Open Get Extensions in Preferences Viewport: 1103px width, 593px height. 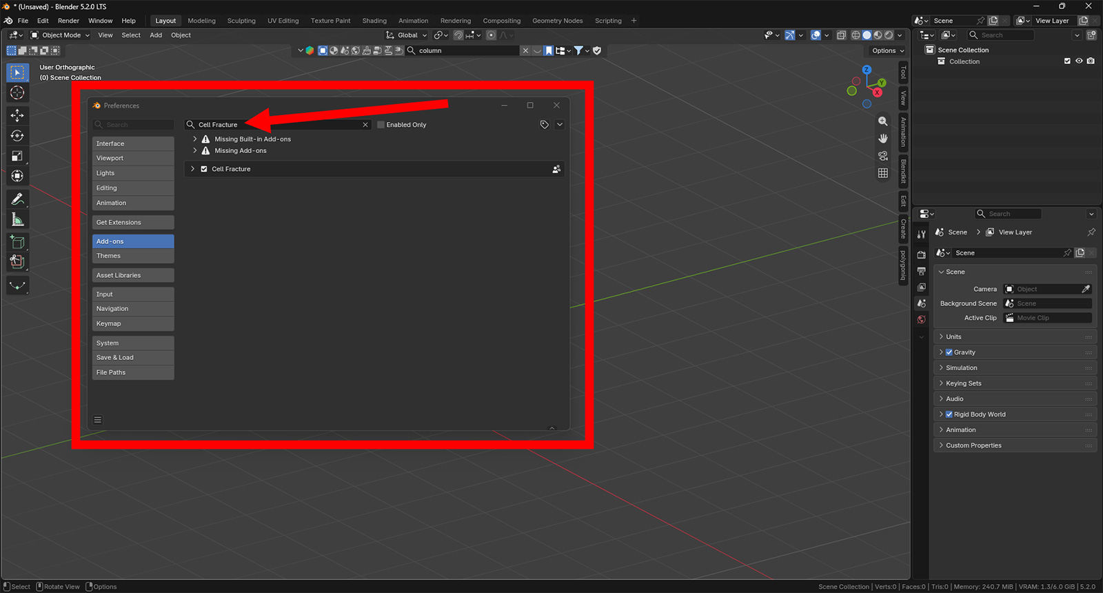(133, 223)
